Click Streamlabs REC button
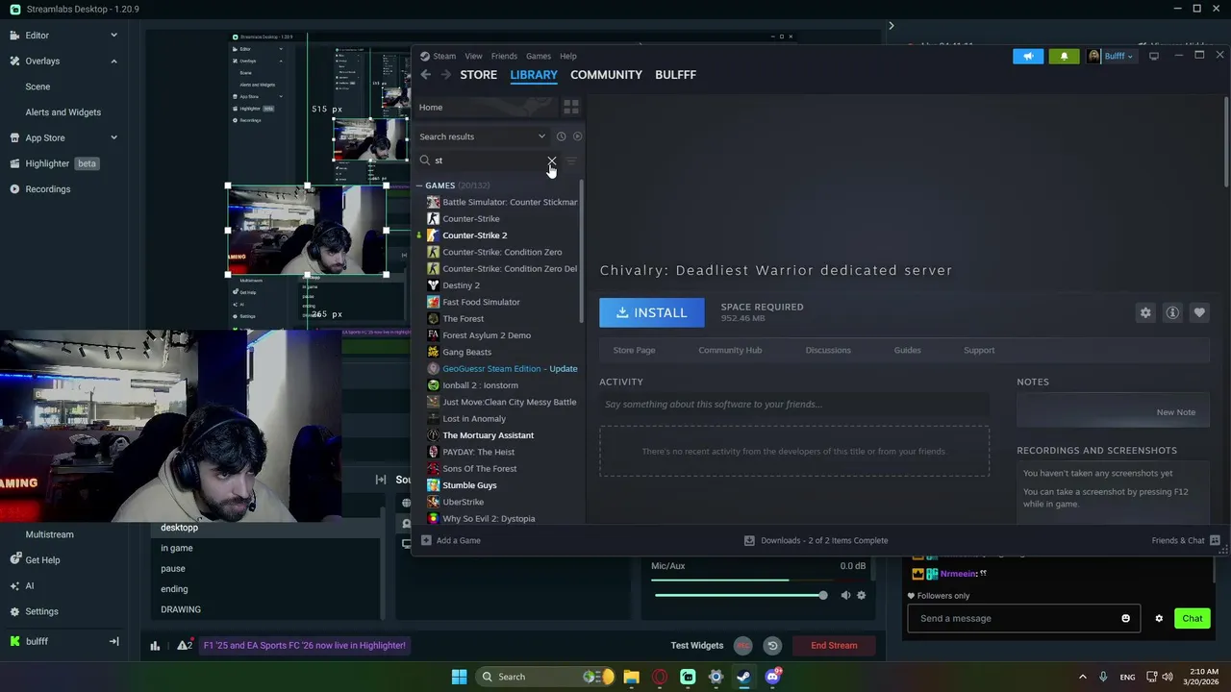This screenshot has width=1231, height=692. 742,646
